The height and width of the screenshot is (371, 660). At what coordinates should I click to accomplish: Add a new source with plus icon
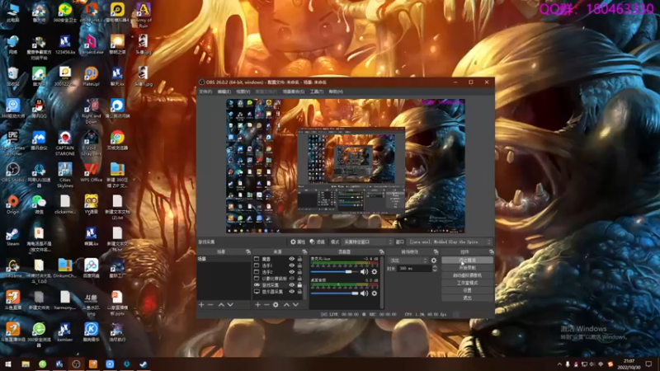click(257, 304)
